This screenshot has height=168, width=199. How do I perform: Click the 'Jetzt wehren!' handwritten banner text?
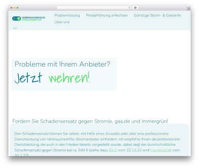(52, 78)
